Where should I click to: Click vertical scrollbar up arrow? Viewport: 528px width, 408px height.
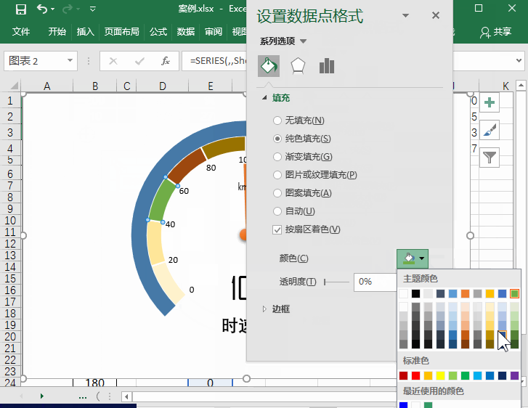pyautogui.click(x=521, y=86)
